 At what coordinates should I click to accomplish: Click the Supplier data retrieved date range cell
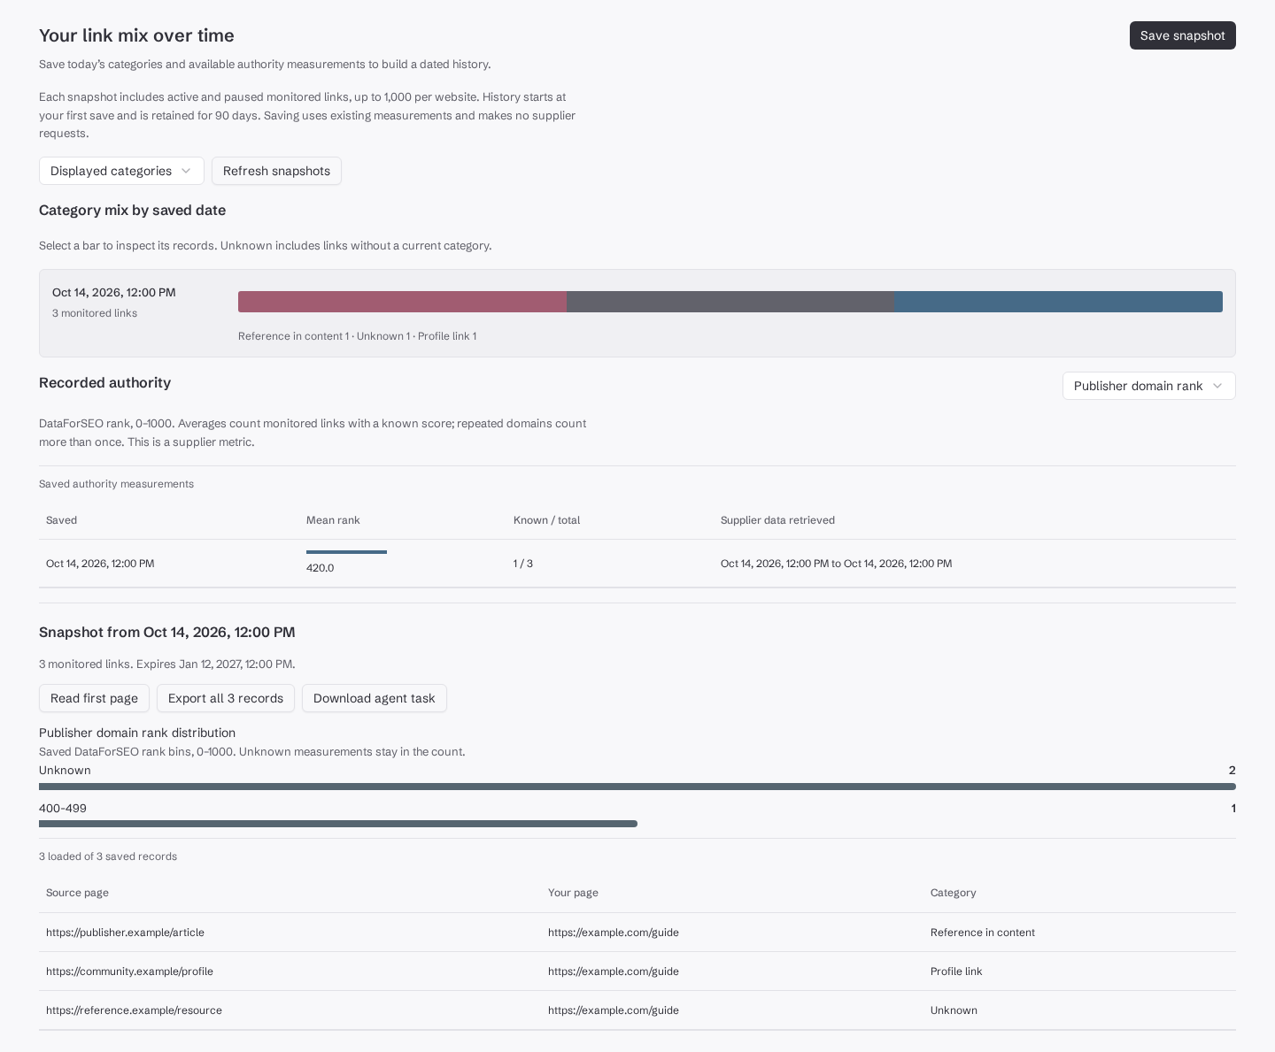(837, 564)
